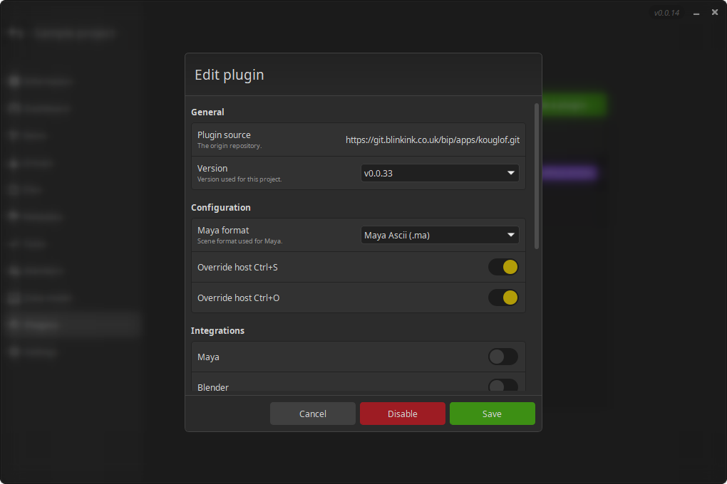Enable the Maya integration toggle
Screen dimensions: 727x484
coord(502,357)
